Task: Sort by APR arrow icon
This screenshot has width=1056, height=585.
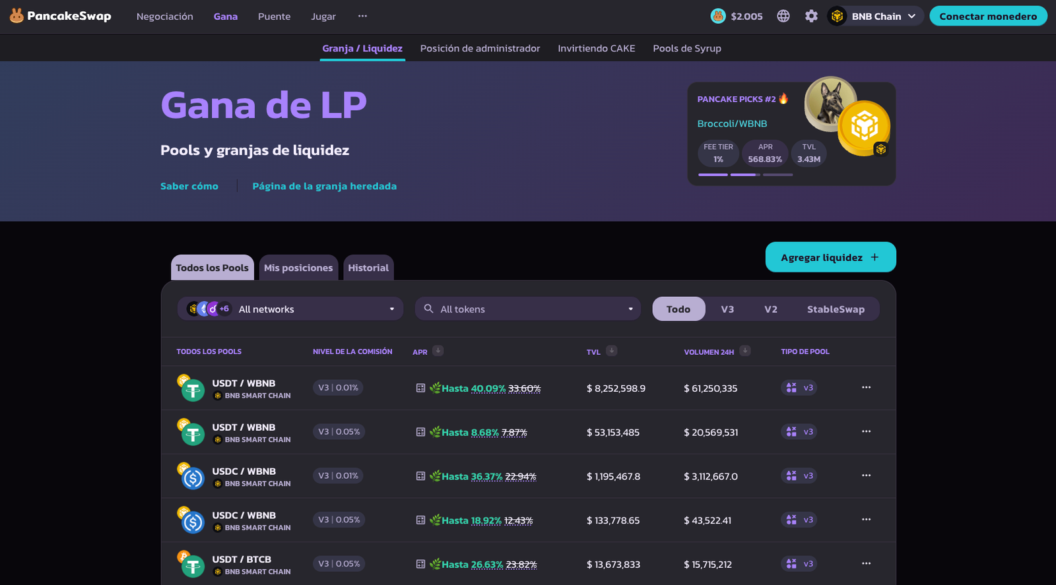Action: (x=438, y=351)
